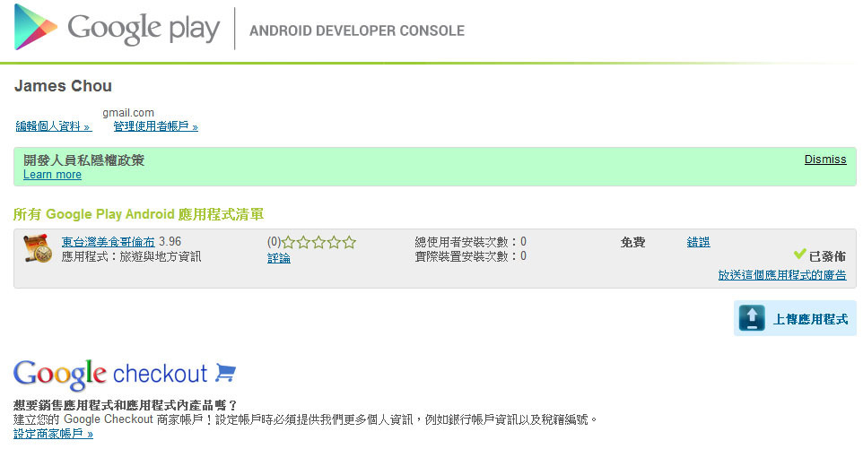Screen dimensions: 863x449
Task: Click the Google checkout logo
Action: 125,374
